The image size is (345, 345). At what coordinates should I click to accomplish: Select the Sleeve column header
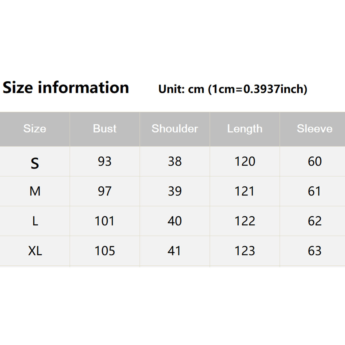click(x=315, y=129)
